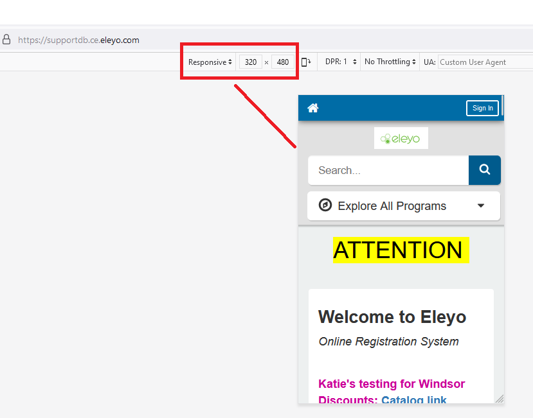Open the Responsive device selector dropdown

click(210, 62)
